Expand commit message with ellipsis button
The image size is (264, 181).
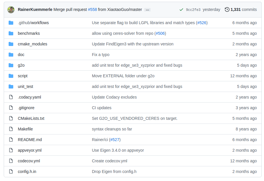click(147, 10)
